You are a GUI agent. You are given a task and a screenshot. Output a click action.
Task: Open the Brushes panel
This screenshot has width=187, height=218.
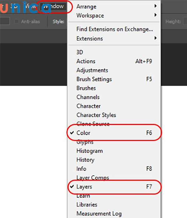[x=86, y=88]
